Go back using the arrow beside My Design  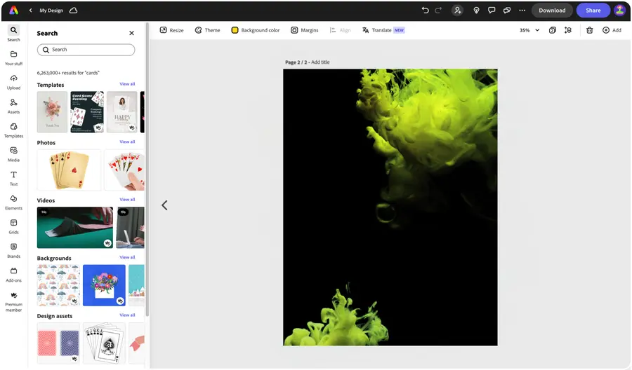click(31, 11)
